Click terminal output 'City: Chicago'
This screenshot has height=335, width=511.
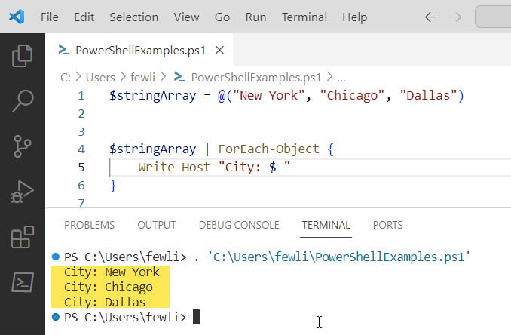109,287
